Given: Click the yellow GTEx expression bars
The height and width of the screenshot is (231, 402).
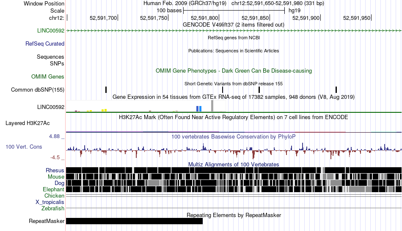Looking at the screenshot, I should coord(104,110).
